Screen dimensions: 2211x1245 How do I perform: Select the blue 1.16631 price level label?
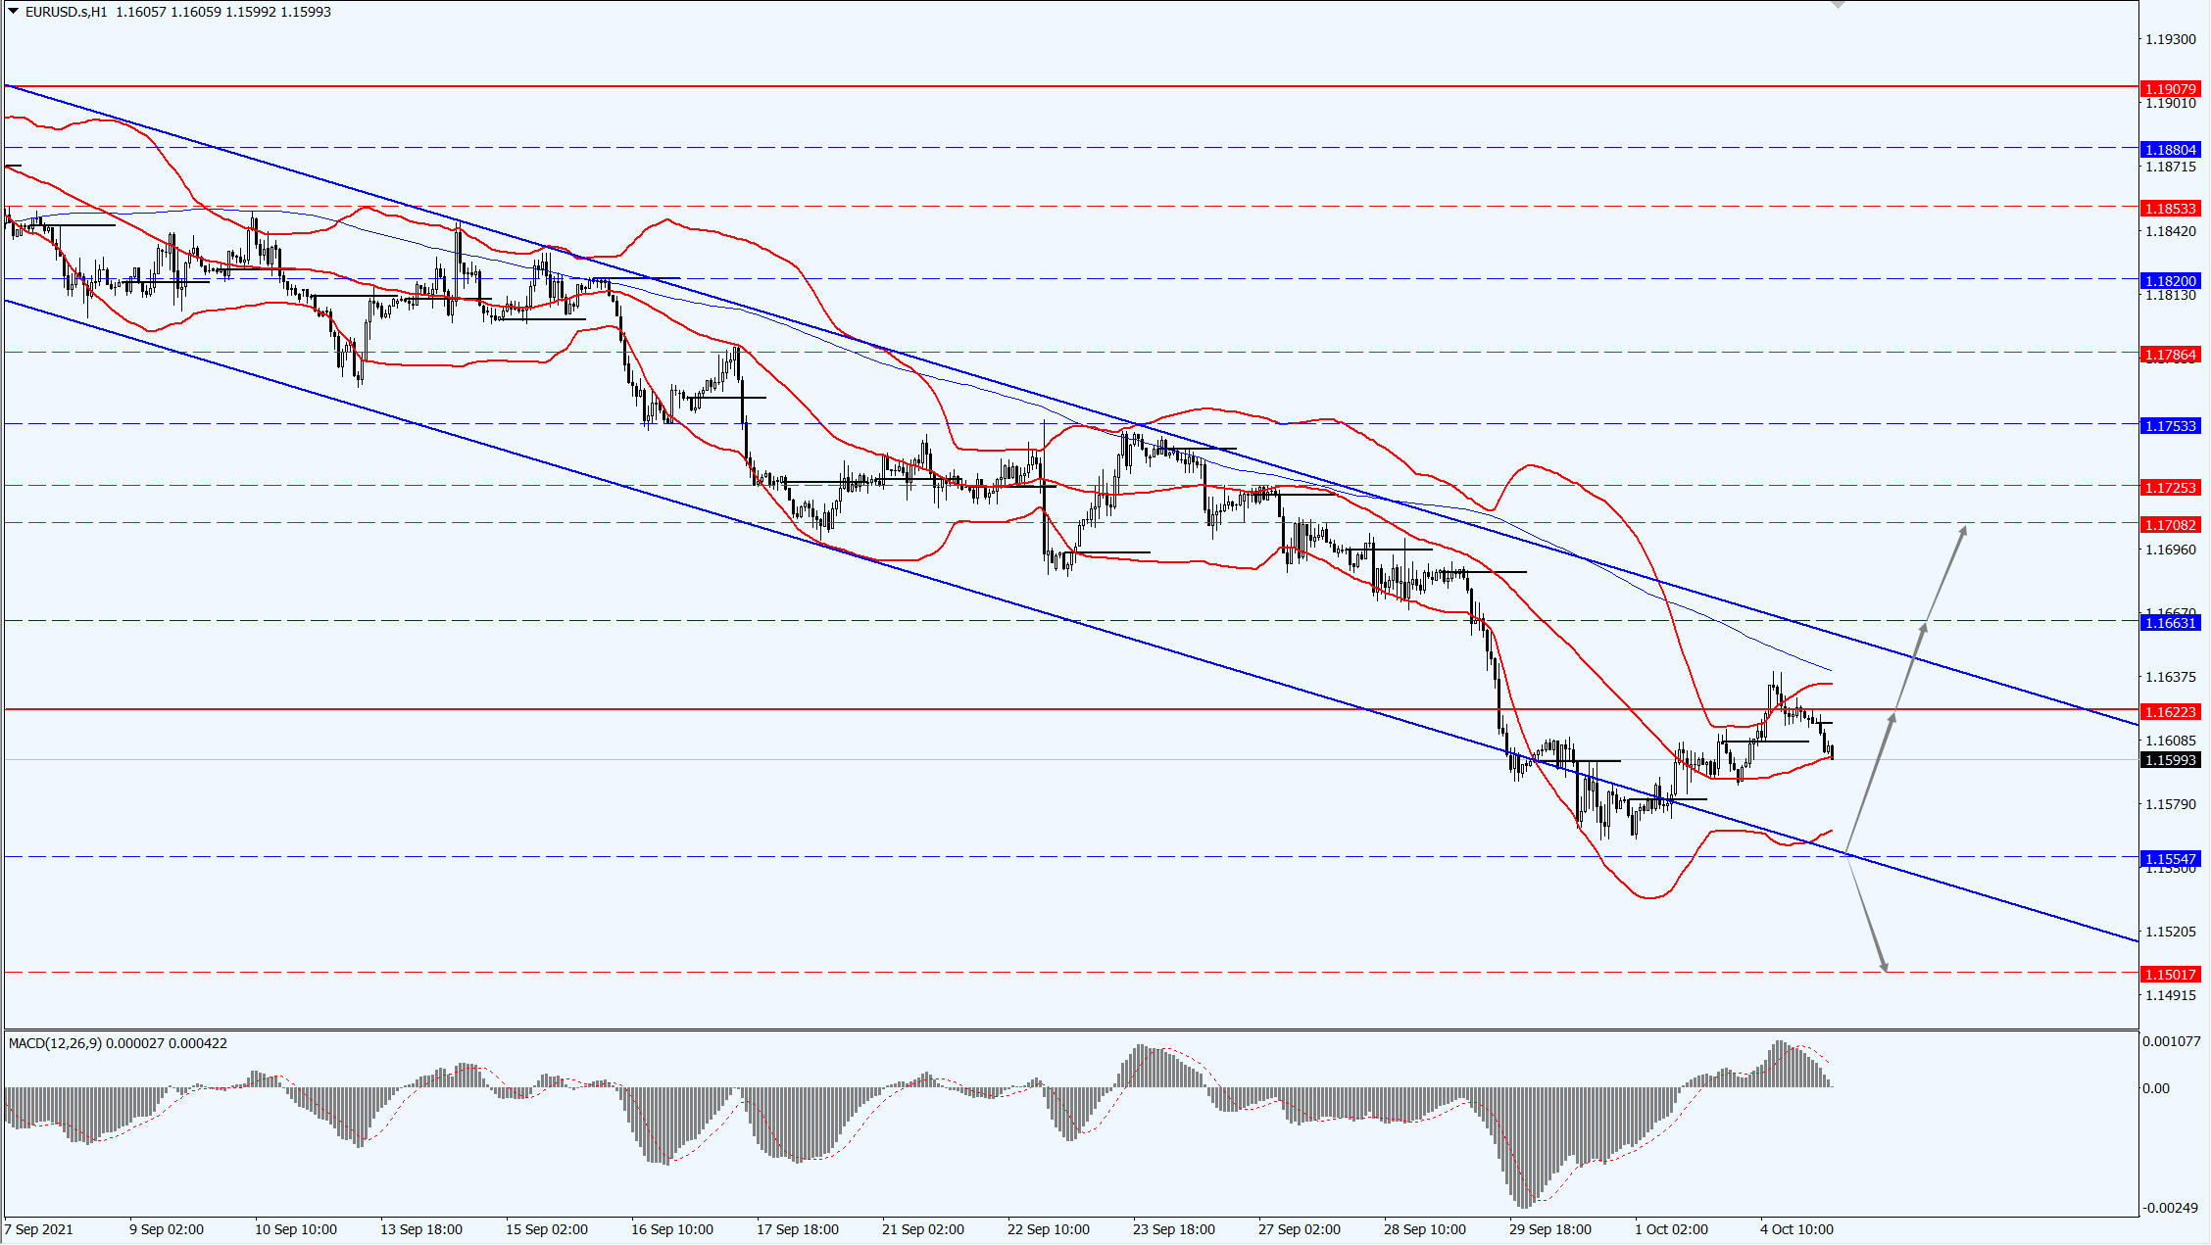(2171, 623)
